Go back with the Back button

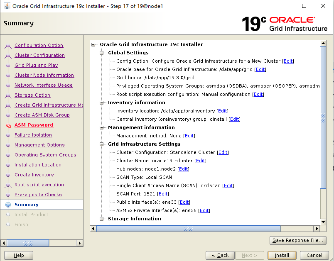point(220,255)
